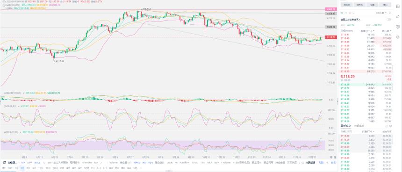Select the BOLL indicator
Image resolution: width=402 pixels, height=172 pixels.
point(37,162)
